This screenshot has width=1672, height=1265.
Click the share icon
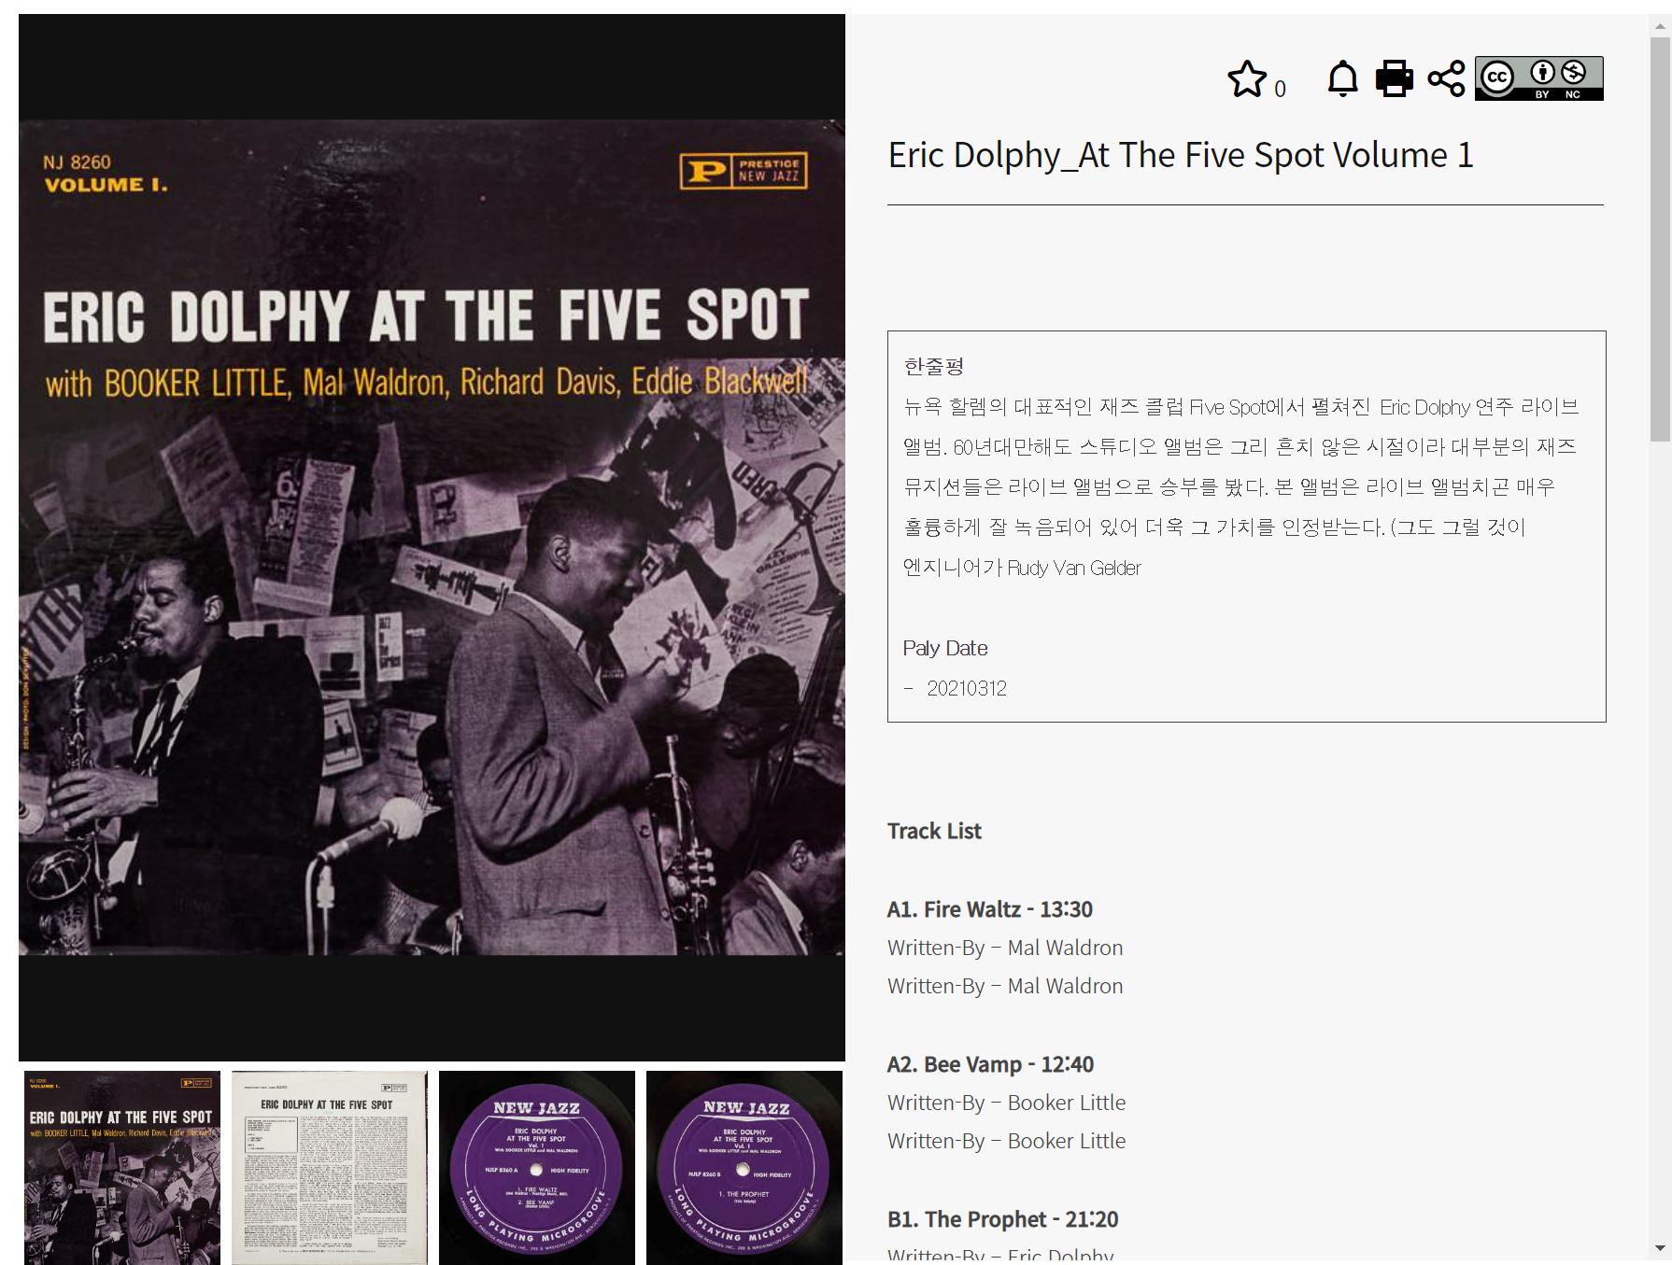coord(1446,78)
